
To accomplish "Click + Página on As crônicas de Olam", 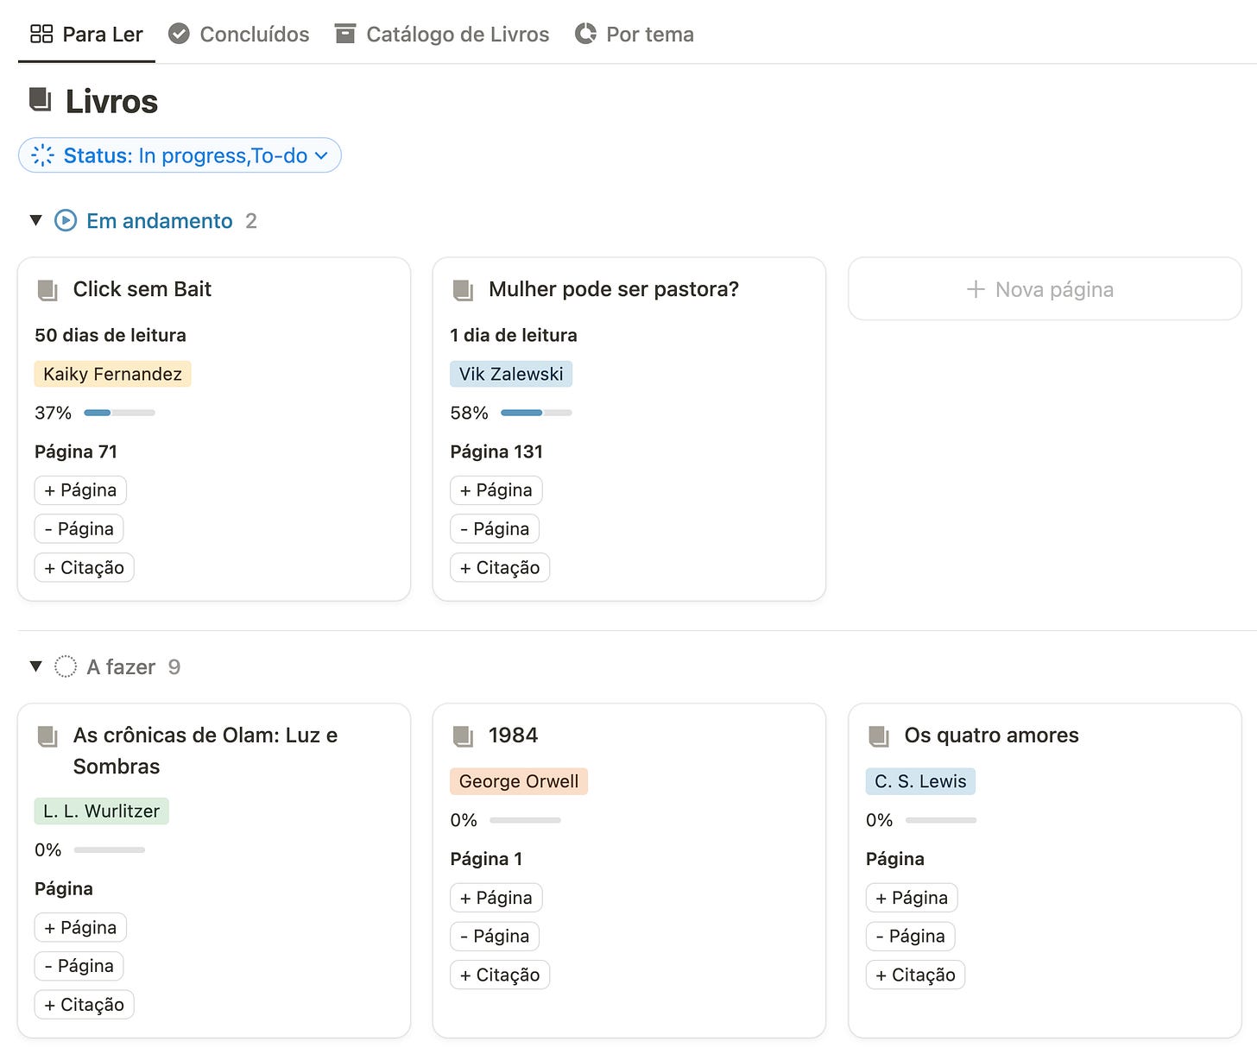I will coord(80,928).
